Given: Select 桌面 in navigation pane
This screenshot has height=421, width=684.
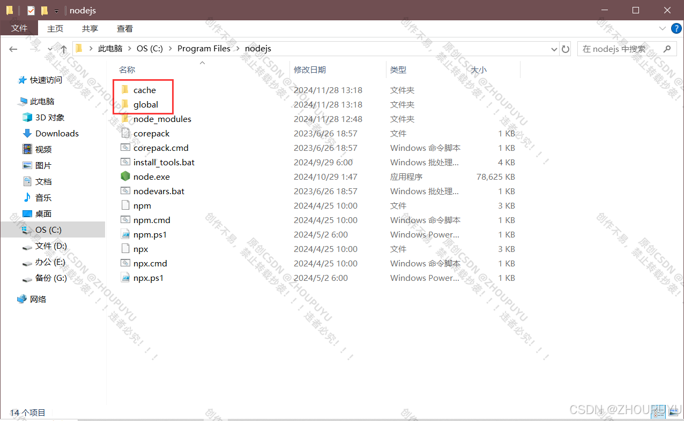Looking at the screenshot, I should 43,213.
